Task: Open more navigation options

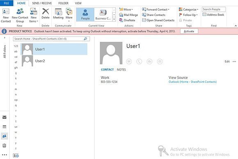Action: coord(5,155)
